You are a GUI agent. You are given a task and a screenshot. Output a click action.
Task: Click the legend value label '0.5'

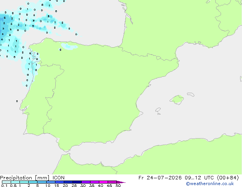click(13, 185)
